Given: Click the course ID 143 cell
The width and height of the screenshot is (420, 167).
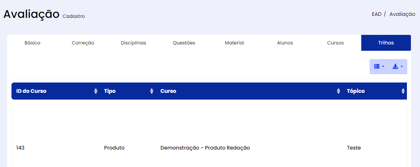Looking at the screenshot, I should tap(20, 148).
